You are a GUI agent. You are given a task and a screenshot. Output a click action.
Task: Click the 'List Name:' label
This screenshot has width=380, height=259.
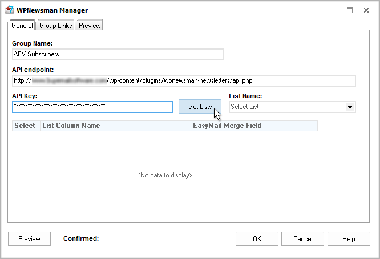coord(245,96)
